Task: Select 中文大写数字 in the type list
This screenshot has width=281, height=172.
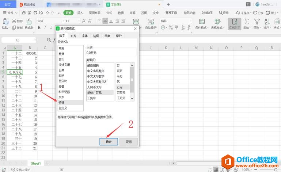Action: pyautogui.click(x=100, y=76)
